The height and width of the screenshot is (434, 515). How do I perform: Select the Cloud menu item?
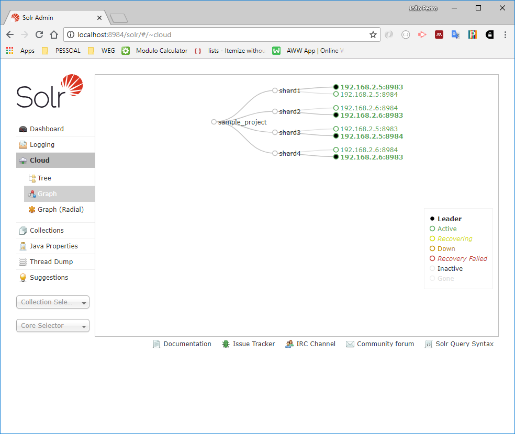click(x=55, y=161)
